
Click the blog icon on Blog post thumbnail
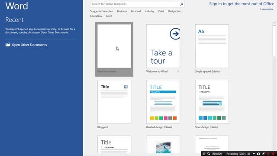(126, 87)
